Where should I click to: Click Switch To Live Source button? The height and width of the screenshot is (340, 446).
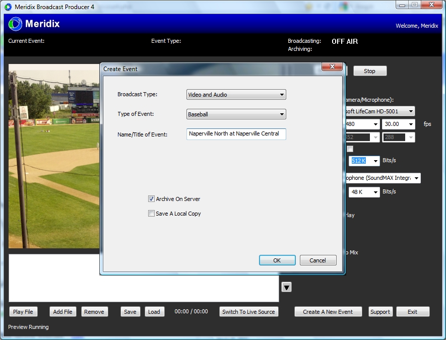[x=249, y=312]
